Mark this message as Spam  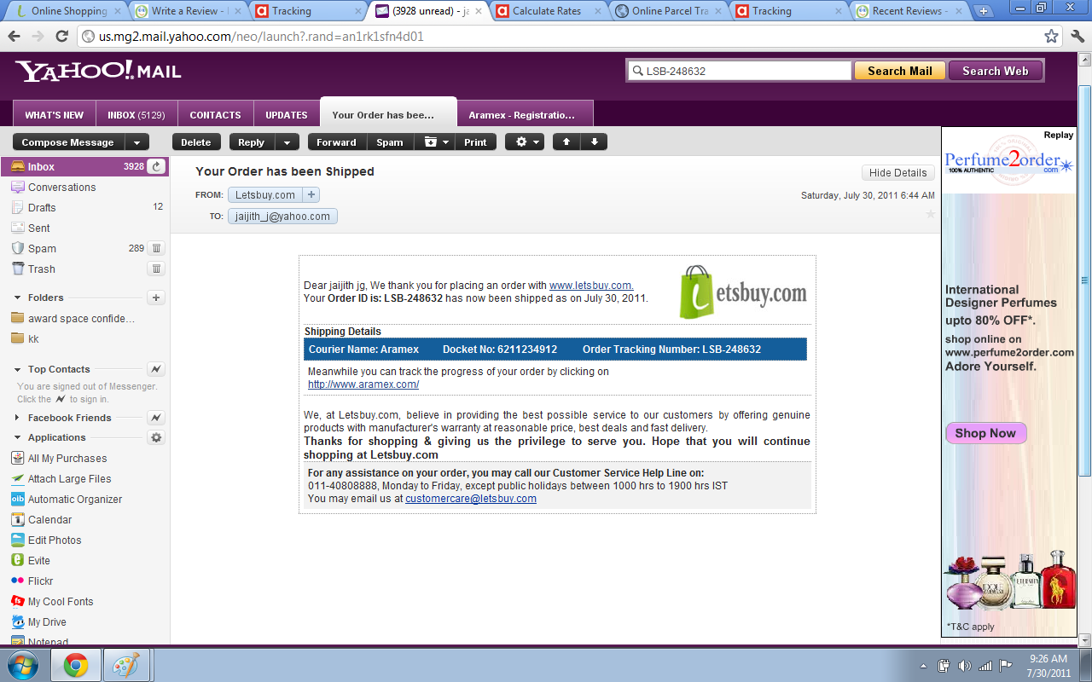pos(390,142)
